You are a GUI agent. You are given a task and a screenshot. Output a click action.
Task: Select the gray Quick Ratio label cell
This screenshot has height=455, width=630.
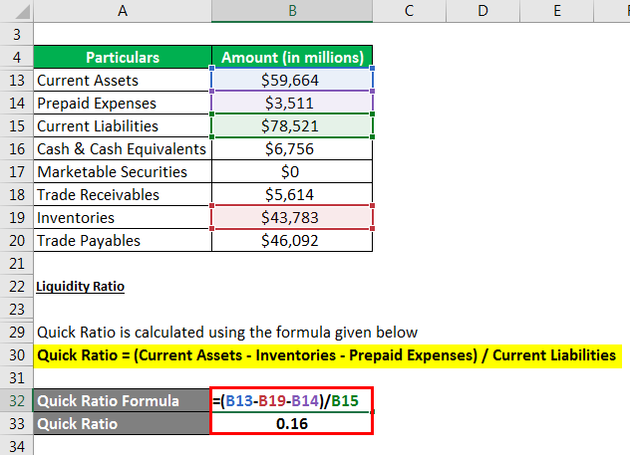(122, 423)
